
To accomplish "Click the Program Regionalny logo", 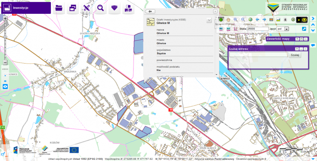I will point(25,150).
